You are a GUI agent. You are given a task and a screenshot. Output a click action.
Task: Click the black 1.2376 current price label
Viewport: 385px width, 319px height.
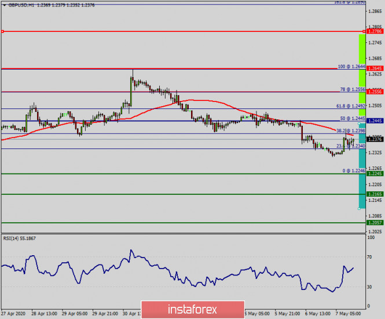tap(375, 139)
